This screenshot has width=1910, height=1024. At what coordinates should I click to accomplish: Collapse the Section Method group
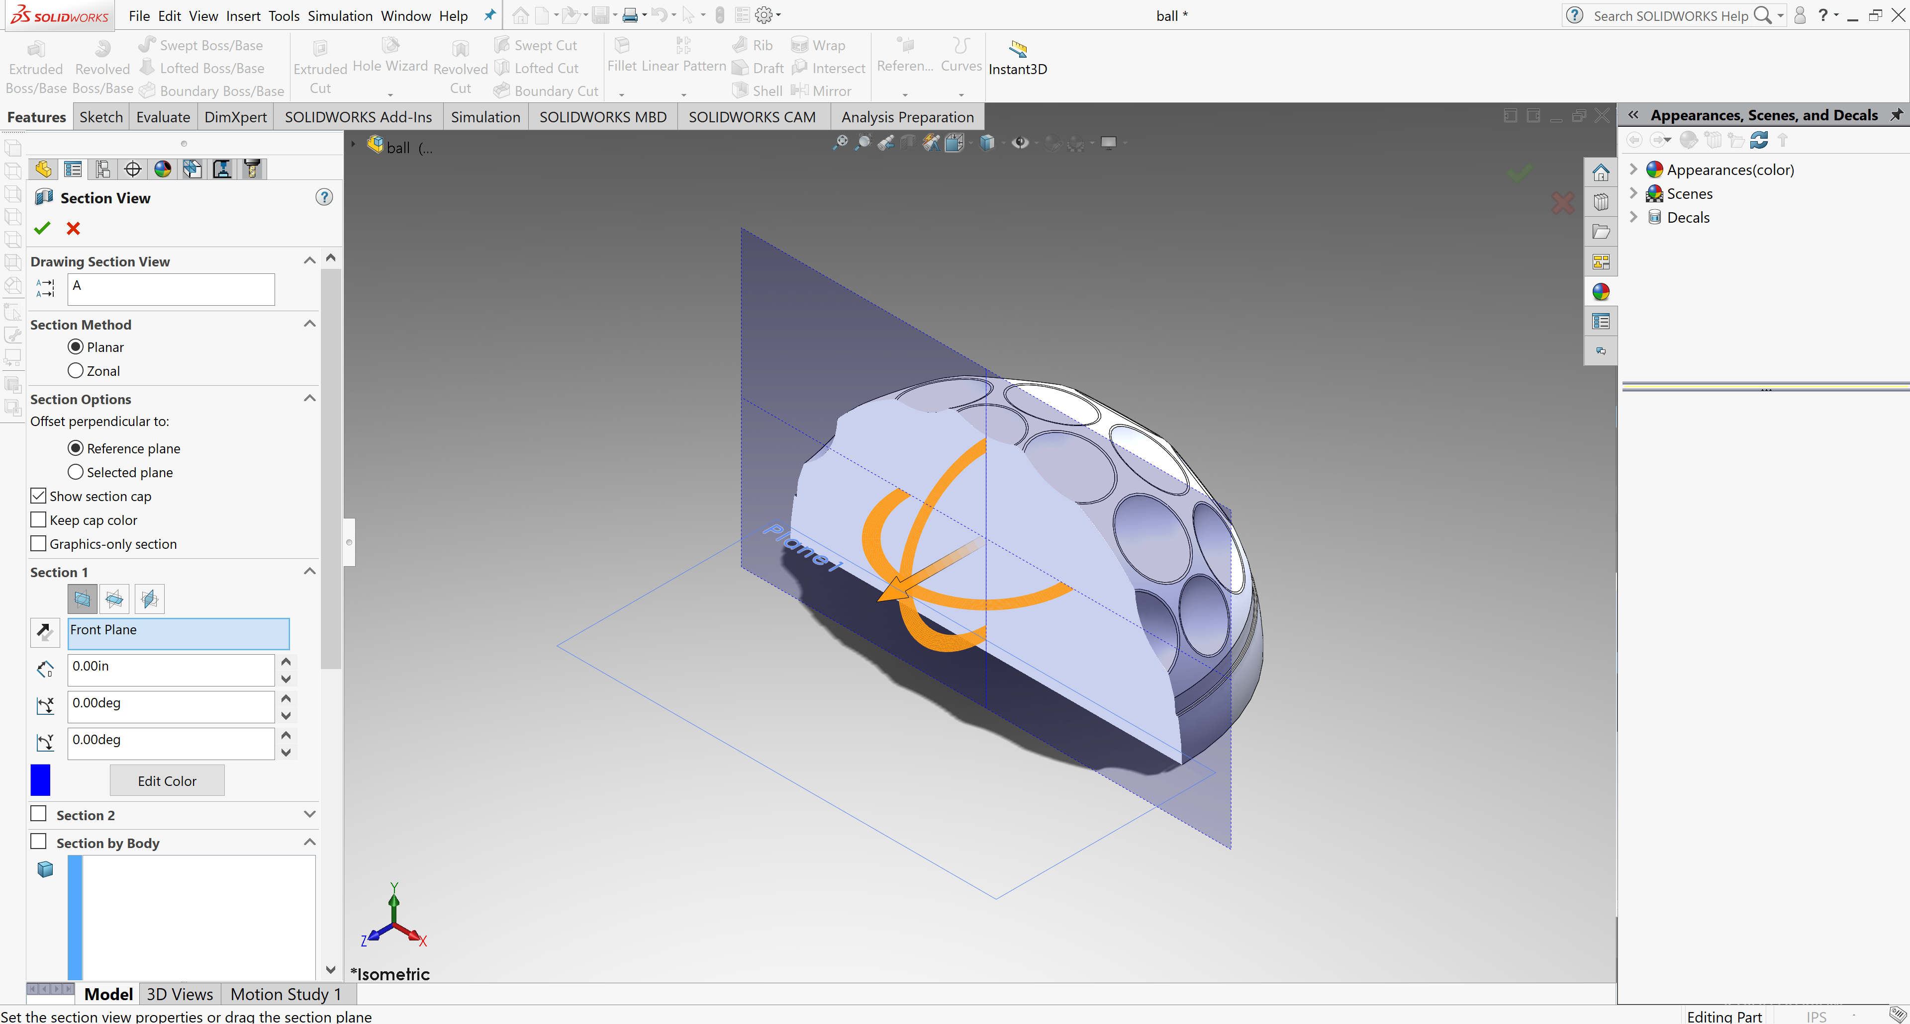[310, 324]
